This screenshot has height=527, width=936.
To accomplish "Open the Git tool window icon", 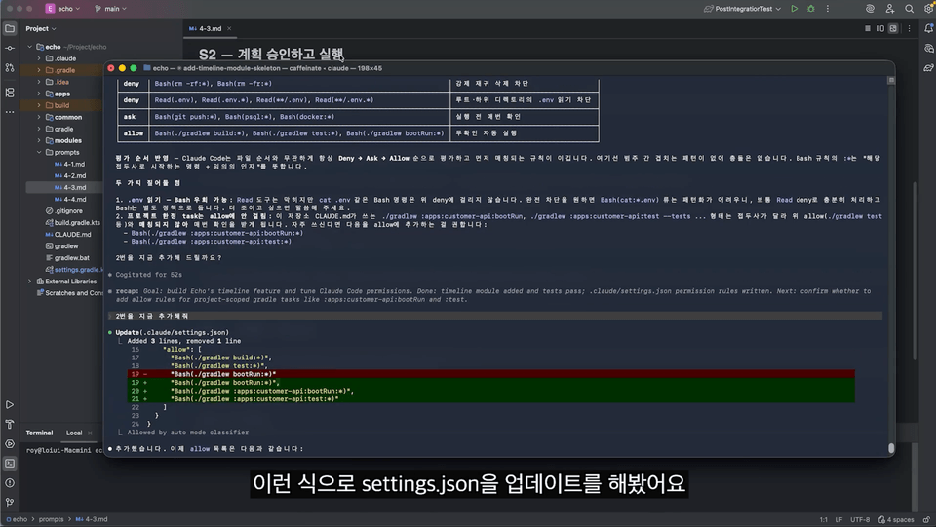I will (x=10, y=502).
